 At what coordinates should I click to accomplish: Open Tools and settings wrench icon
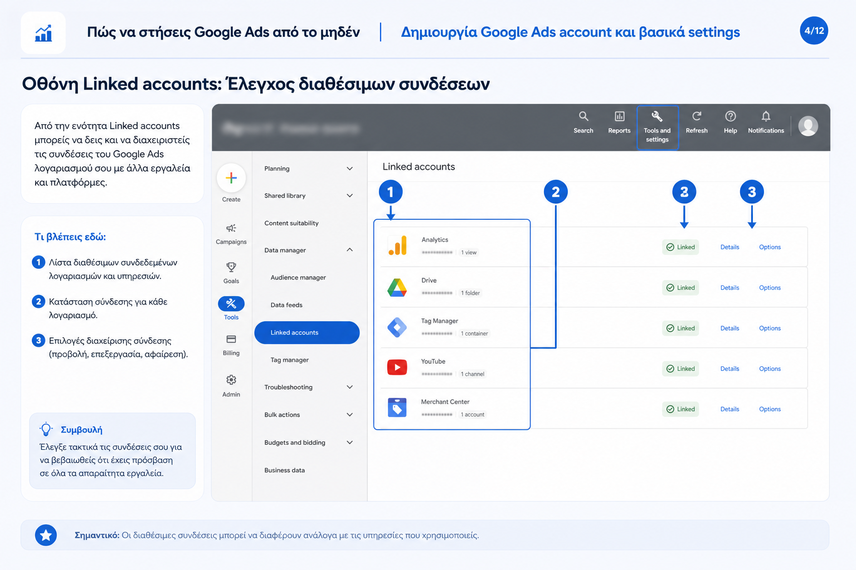(x=657, y=116)
